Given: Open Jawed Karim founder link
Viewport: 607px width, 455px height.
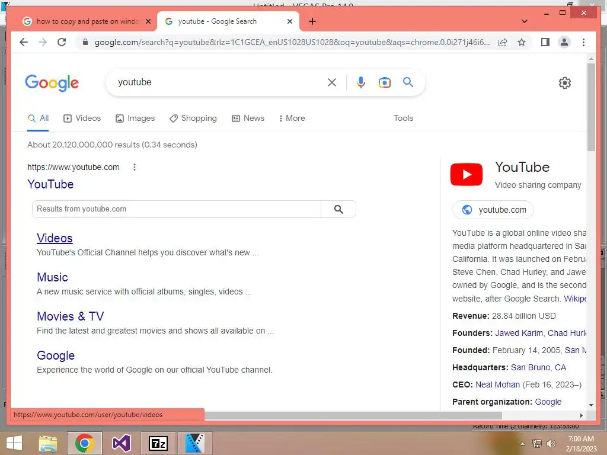Looking at the screenshot, I should (x=519, y=333).
